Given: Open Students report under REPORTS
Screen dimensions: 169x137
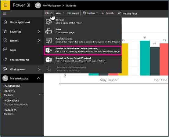Looking at the screenshot, I should pos(9,95).
